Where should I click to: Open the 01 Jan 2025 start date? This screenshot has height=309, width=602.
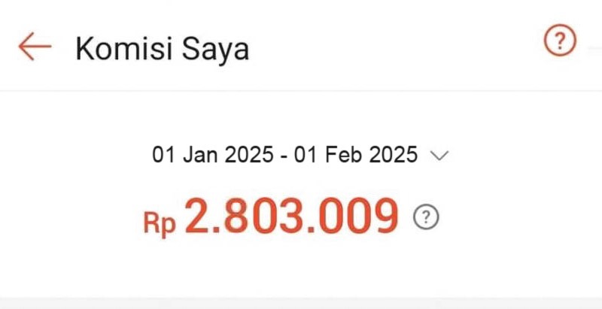[x=213, y=155]
